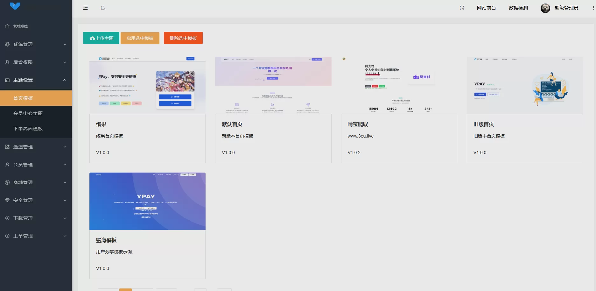
Task: Click the download icon beside 下载管理
Action: click(x=7, y=218)
